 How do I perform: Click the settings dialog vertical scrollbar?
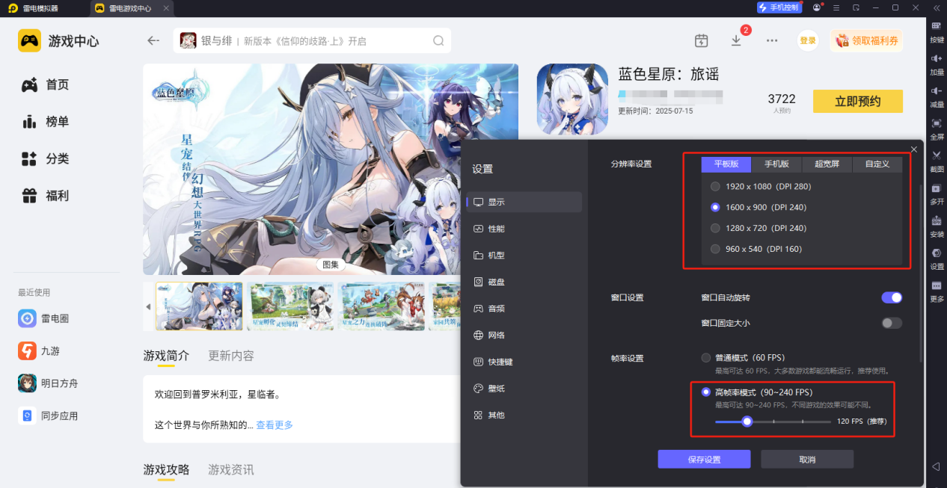click(921, 273)
